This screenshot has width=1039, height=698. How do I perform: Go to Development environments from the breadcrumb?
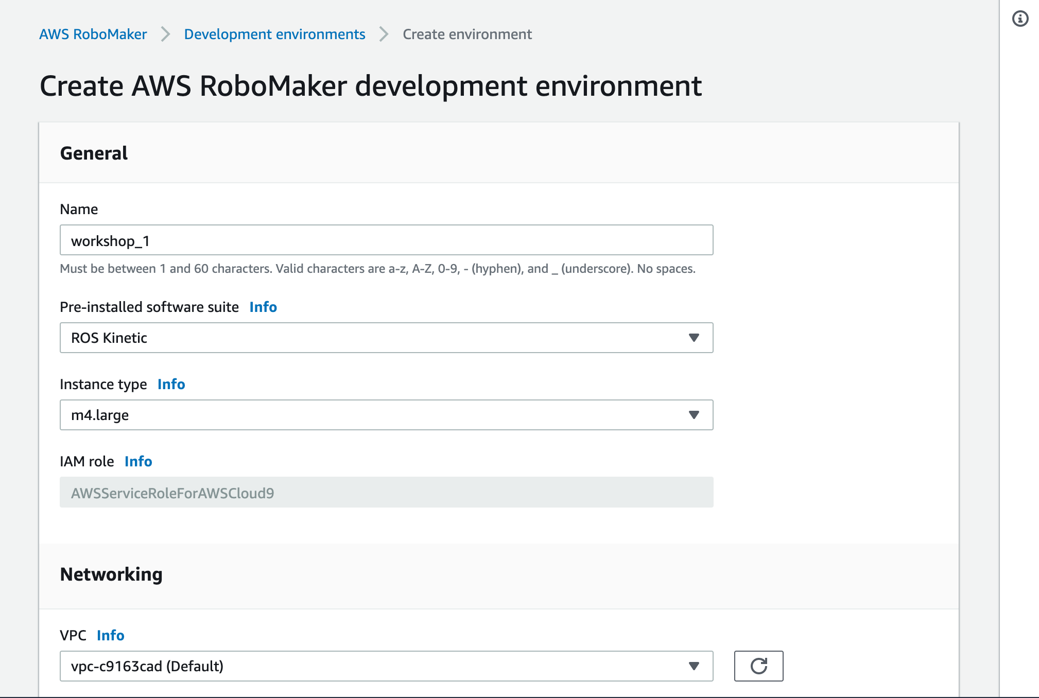(275, 34)
